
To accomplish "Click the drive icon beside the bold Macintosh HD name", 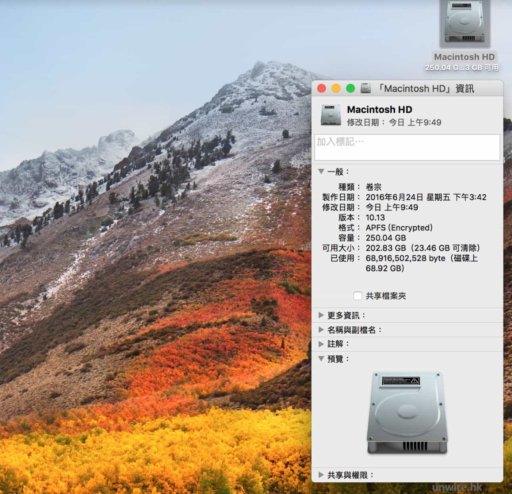I will coord(330,115).
